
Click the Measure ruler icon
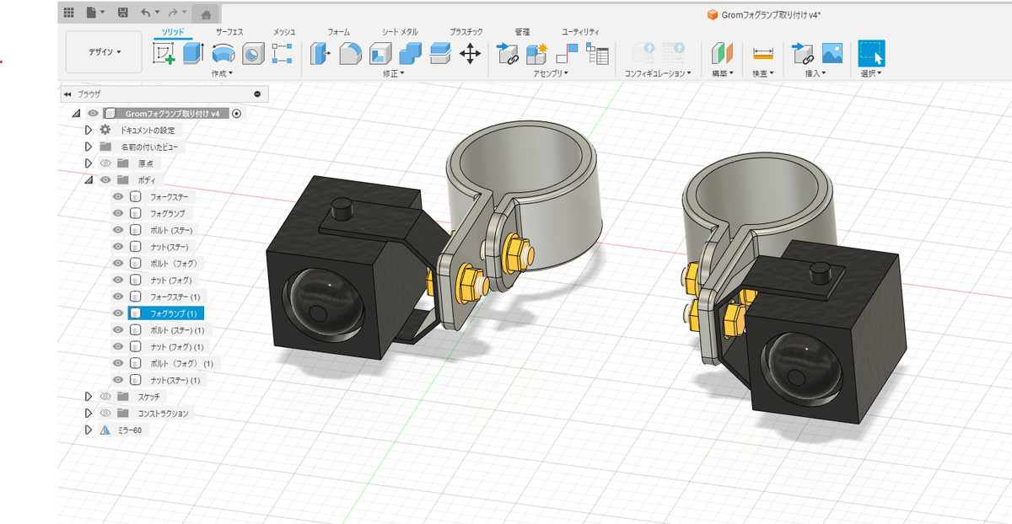pyautogui.click(x=763, y=54)
